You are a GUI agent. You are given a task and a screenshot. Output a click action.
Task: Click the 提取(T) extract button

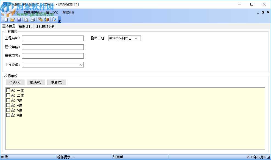click(57, 82)
